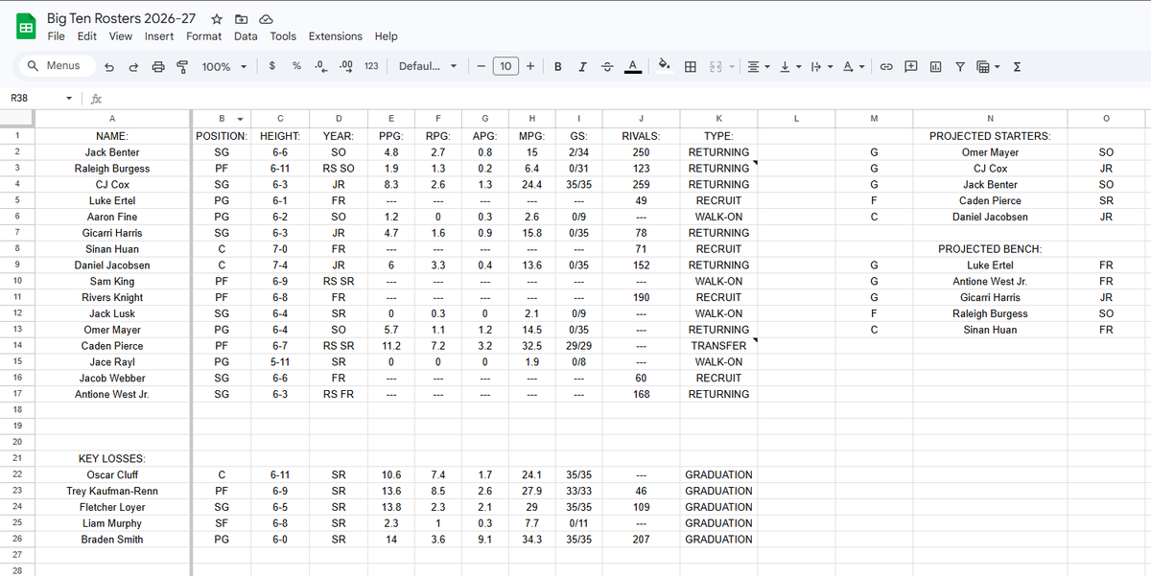Toggle strikethrough formatting

click(x=606, y=67)
